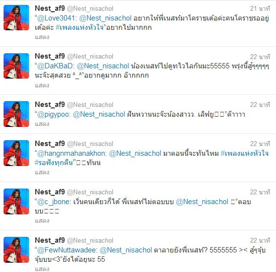
Task: Expand the DaKBaD tweet with แสดง
Action: click(x=42, y=85)
